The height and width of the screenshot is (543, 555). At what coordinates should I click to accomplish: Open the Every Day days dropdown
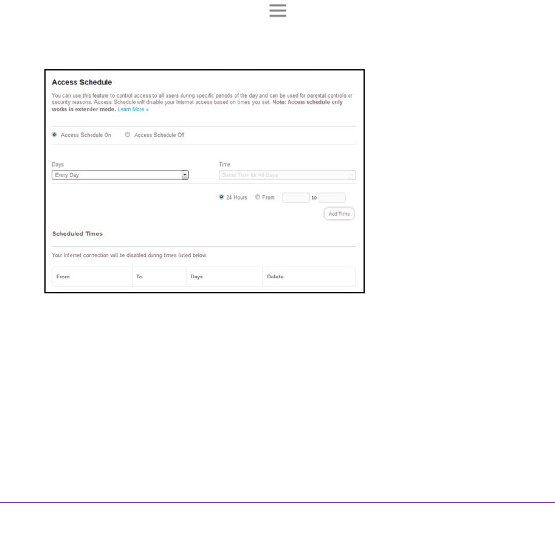point(120,175)
